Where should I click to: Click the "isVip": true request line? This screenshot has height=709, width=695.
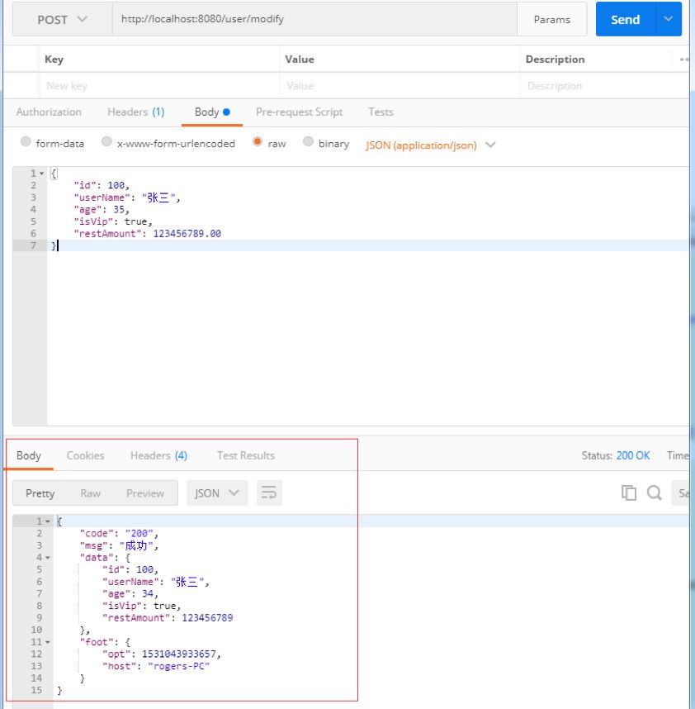(113, 221)
